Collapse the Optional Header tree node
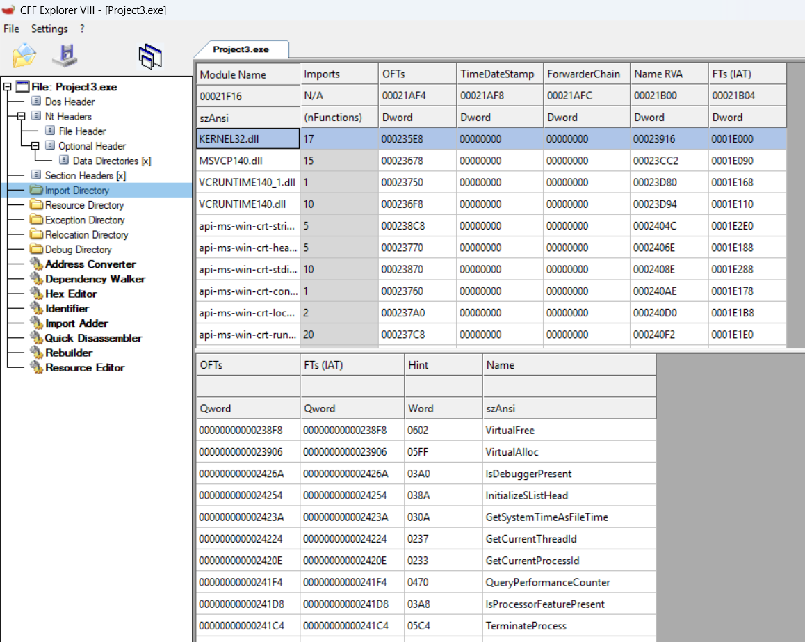The image size is (805, 642). click(35, 146)
